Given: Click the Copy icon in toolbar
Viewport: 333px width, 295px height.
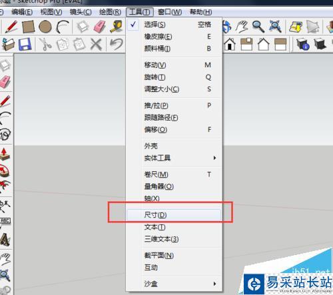Looking at the screenshot, I should tap(63, 44).
